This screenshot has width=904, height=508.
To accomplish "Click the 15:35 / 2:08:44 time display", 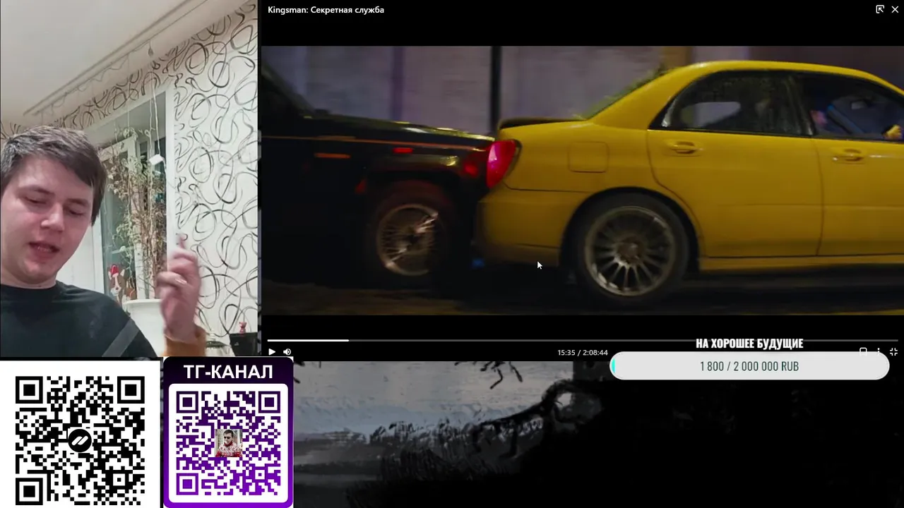I will coord(582,352).
